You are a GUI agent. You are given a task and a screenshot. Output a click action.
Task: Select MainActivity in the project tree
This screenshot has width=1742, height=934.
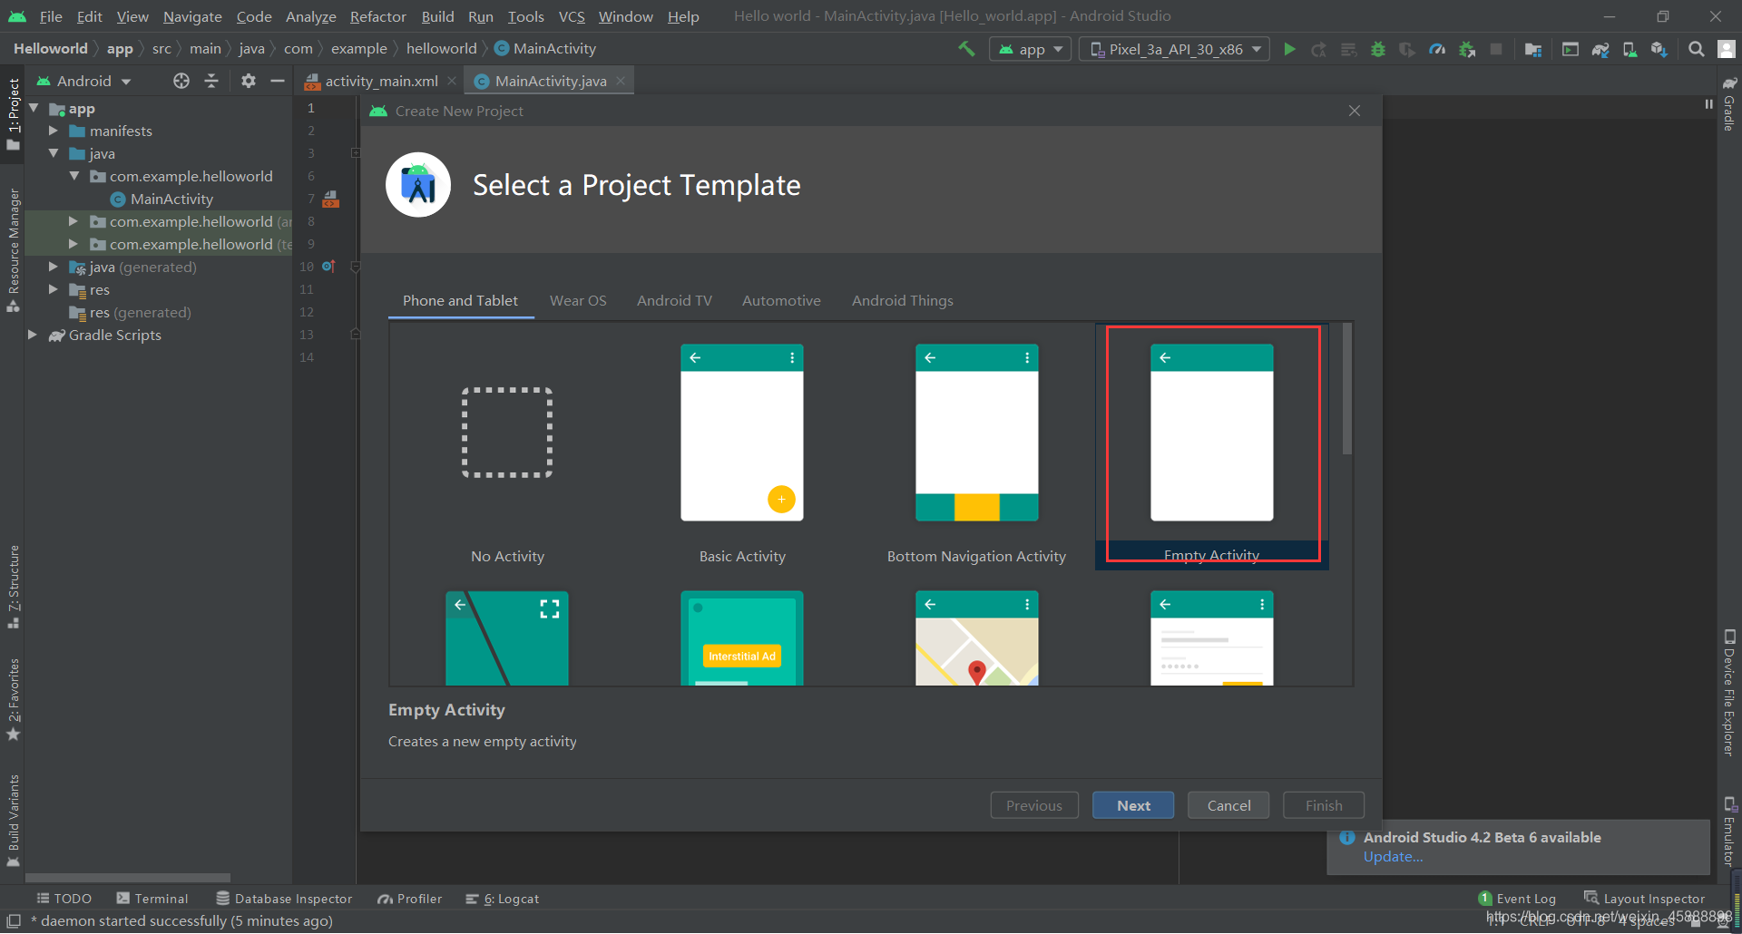161,199
